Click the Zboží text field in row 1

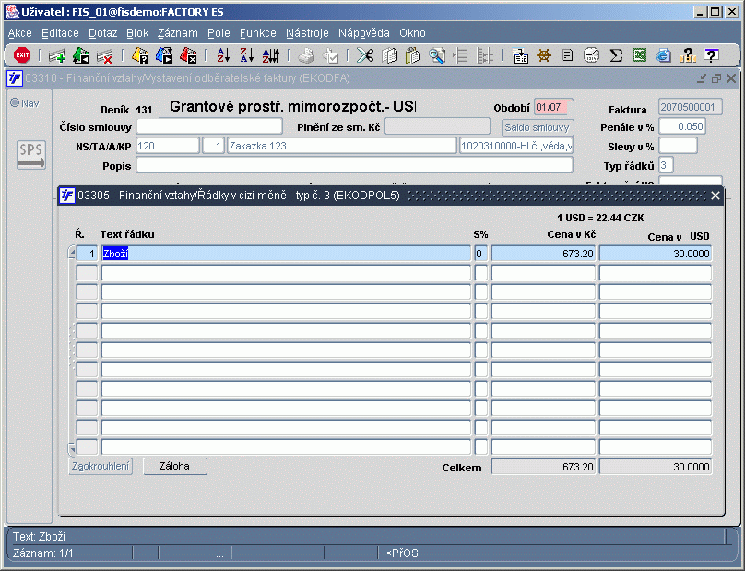(x=286, y=254)
